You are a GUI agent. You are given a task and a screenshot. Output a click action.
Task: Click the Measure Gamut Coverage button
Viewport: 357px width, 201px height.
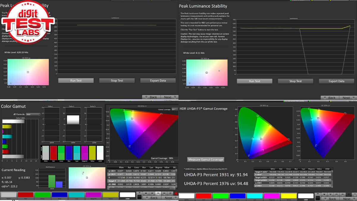[x=206, y=160]
